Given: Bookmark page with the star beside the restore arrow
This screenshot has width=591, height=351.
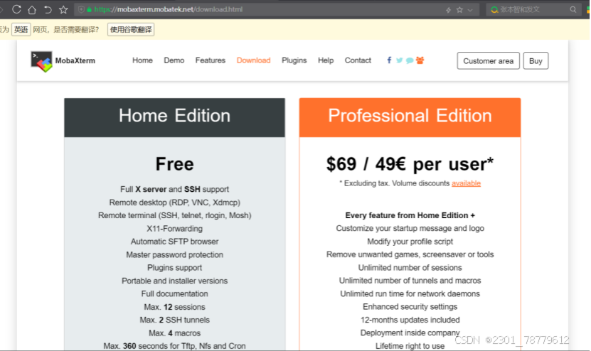Looking at the screenshot, I should point(63,9).
